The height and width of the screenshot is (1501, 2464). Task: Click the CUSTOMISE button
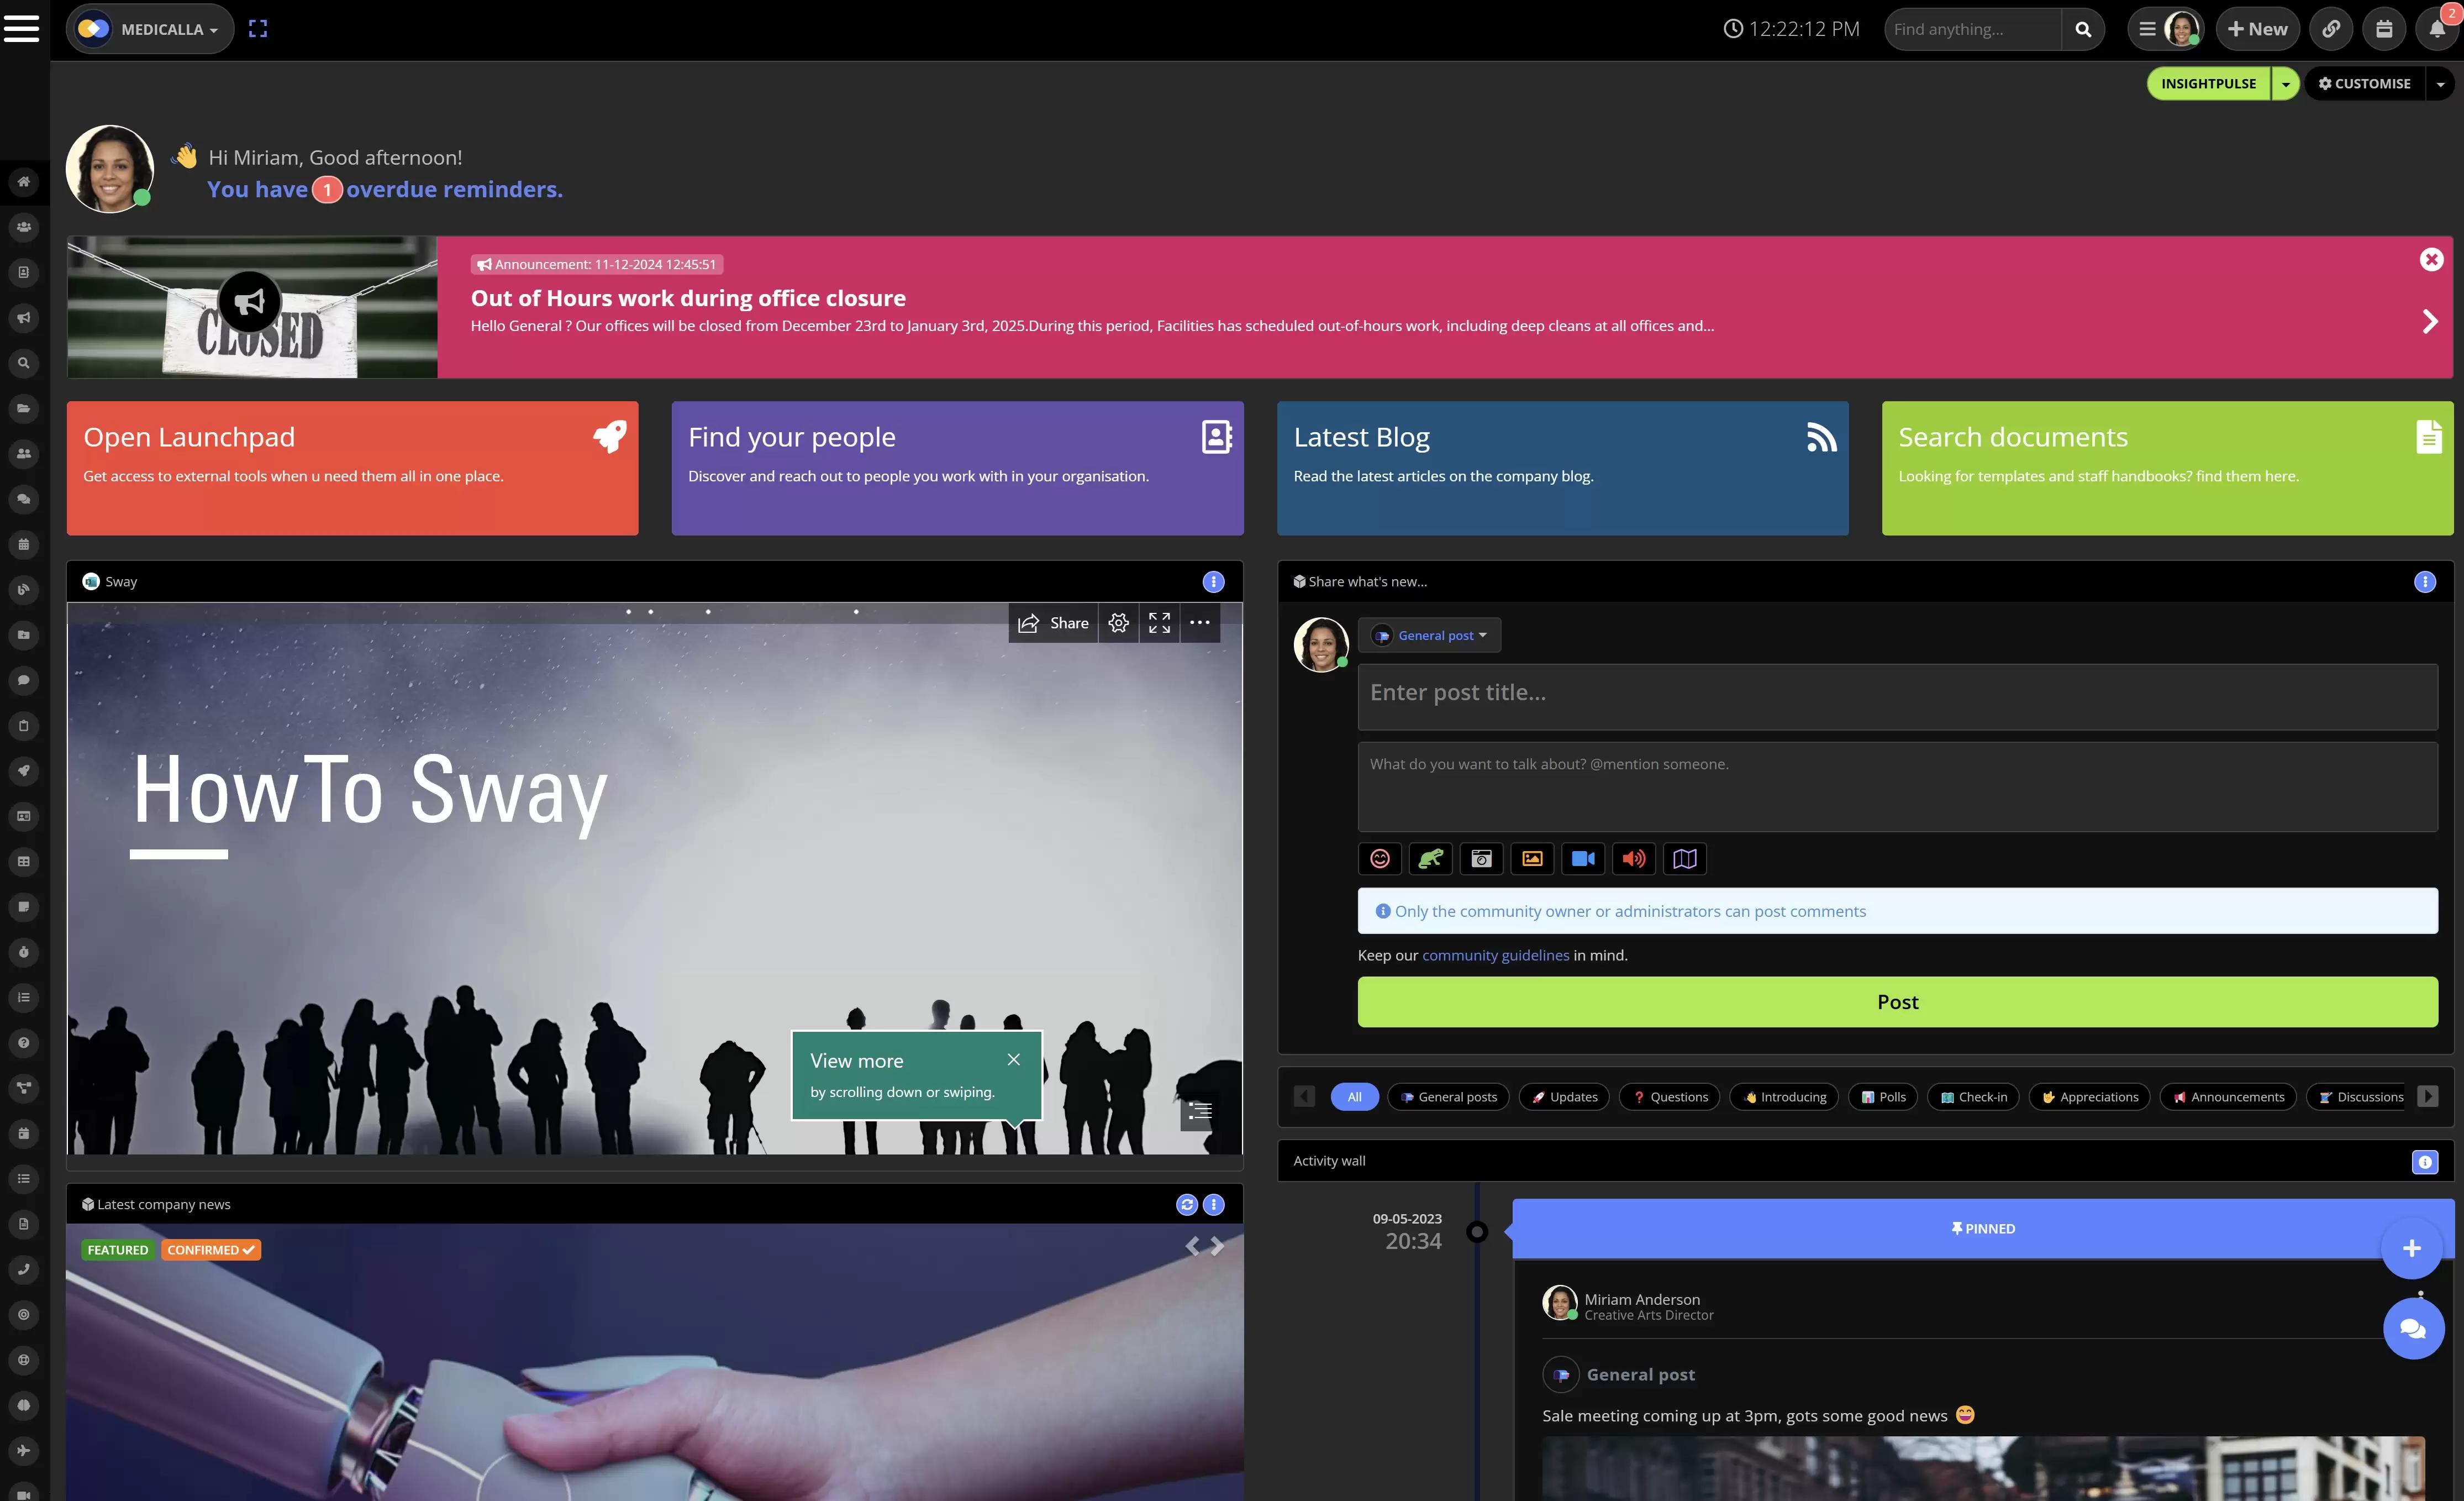pos(2365,84)
